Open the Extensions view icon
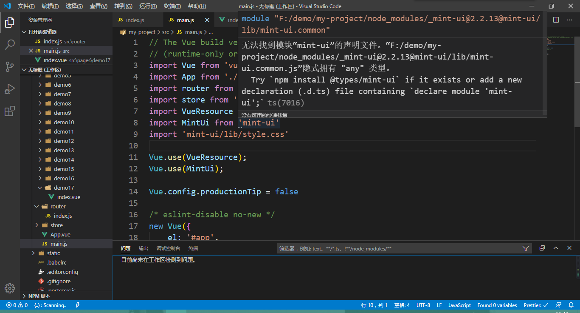Screen dimensions: 580x313 pyautogui.click(x=10, y=111)
